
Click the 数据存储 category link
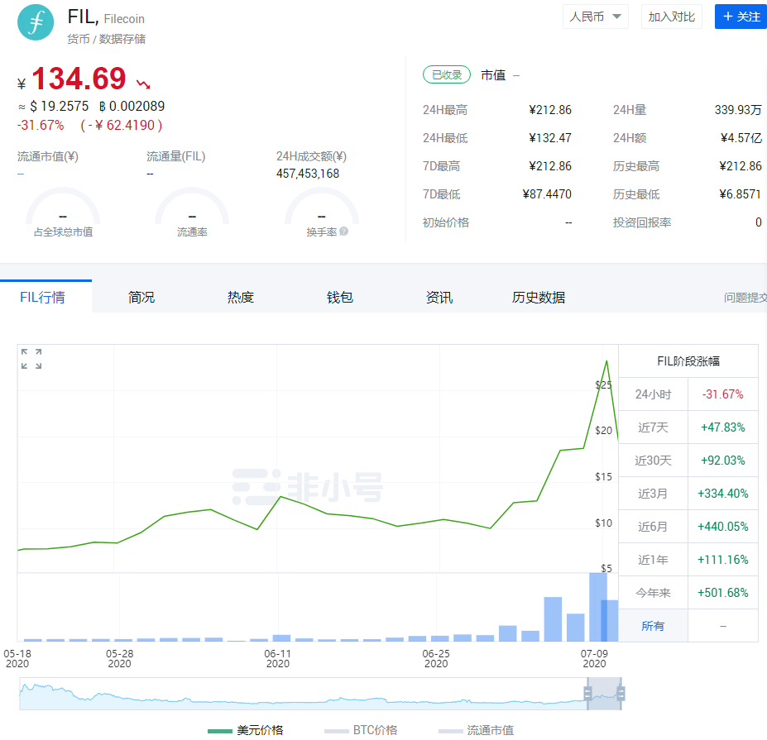click(x=122, y=39)
